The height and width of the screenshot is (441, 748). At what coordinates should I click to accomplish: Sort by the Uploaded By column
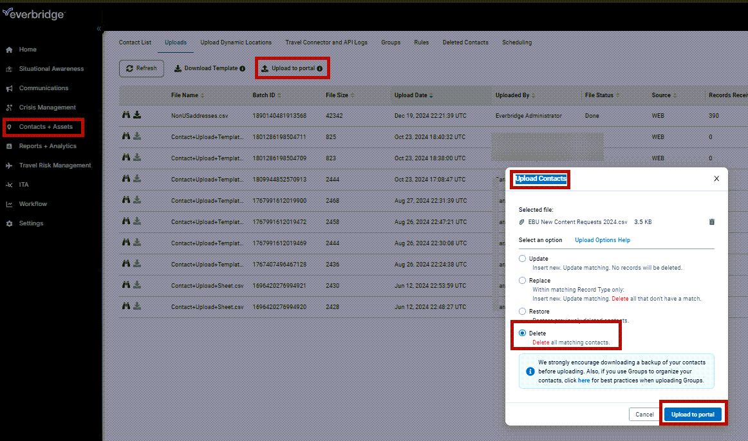(515, 95)
